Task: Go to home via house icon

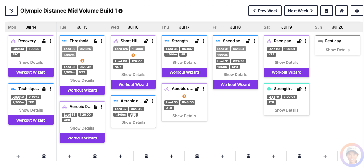Action: click(x=342, y=11)
